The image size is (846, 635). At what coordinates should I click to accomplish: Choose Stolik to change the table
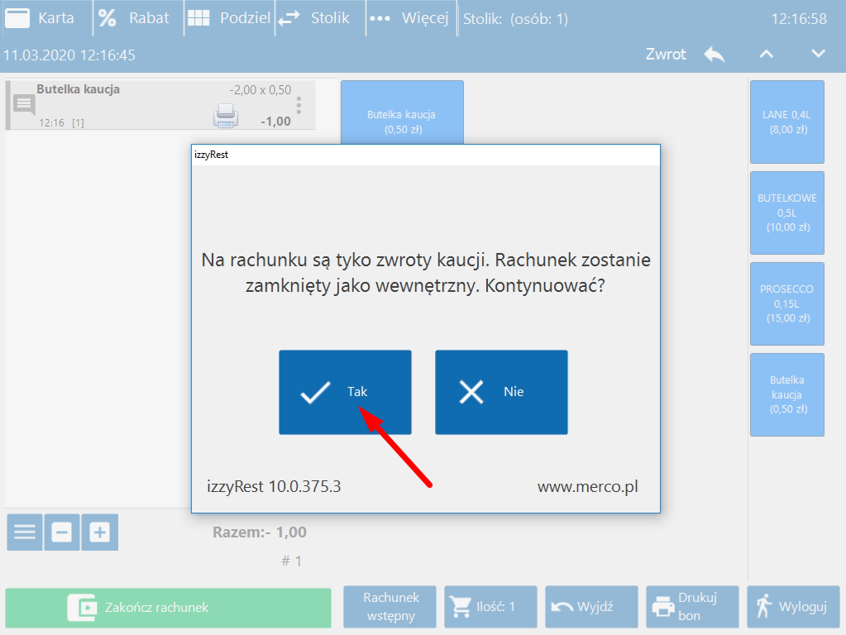(314, 18)
